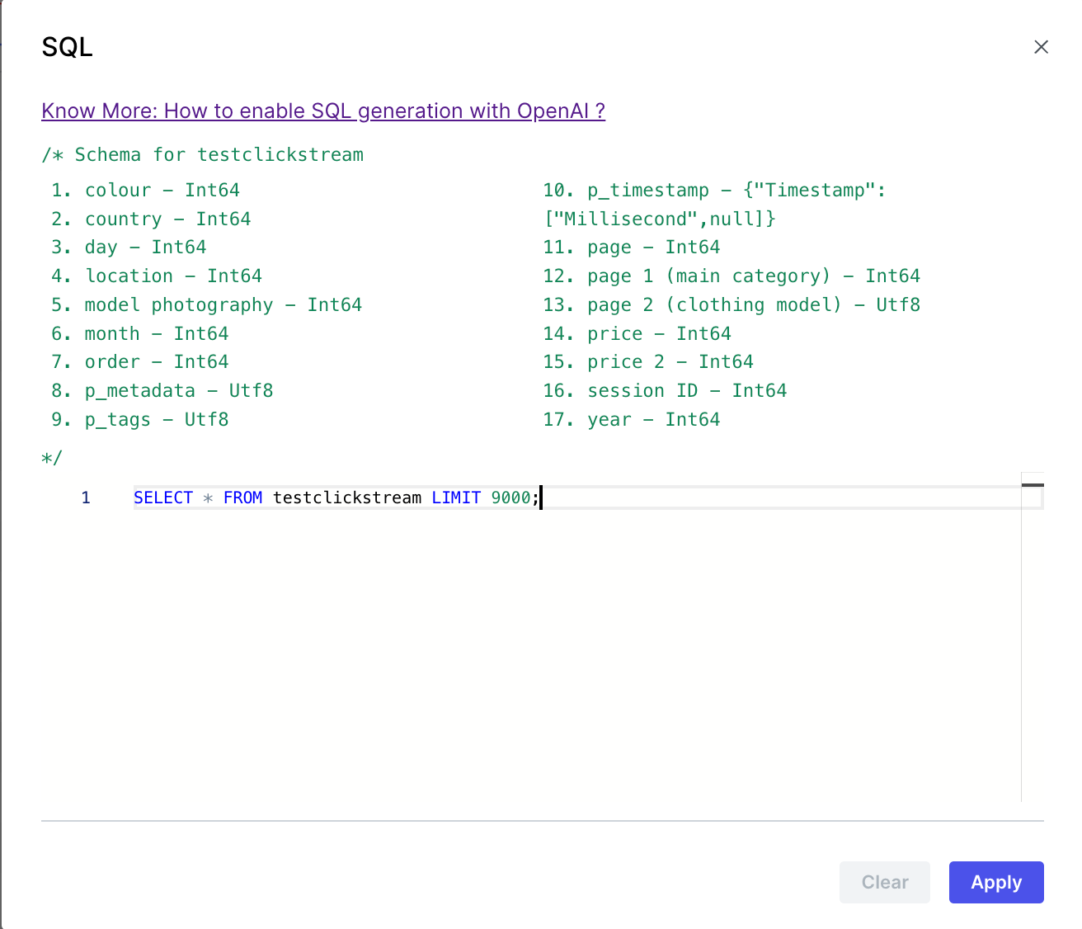Click the value 9000 in query
Screen dimensions: 1082x929
510,498
